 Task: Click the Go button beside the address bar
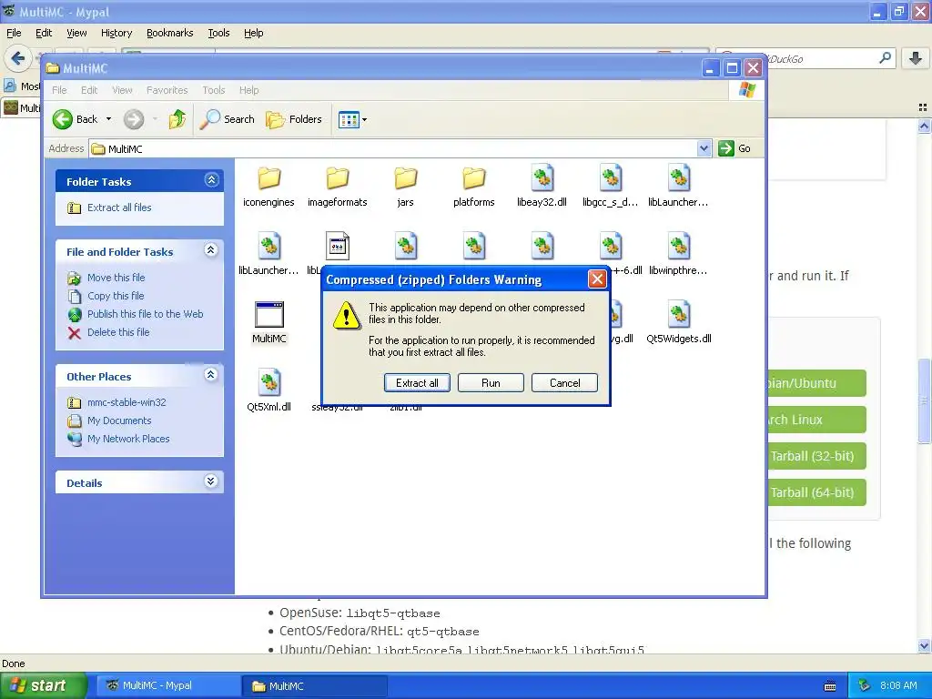coord(734,148)
